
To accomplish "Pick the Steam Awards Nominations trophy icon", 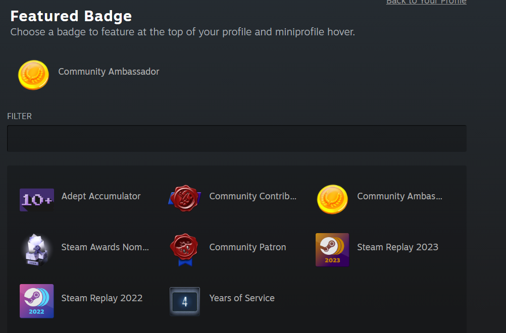I will [36, 250].
